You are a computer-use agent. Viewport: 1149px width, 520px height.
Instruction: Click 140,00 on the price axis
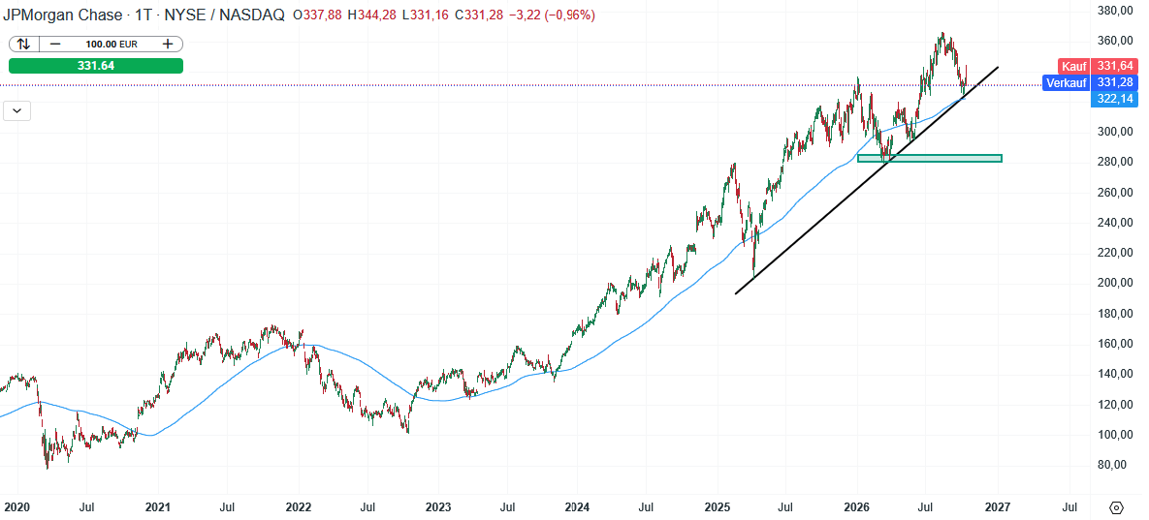(1116, 374)
